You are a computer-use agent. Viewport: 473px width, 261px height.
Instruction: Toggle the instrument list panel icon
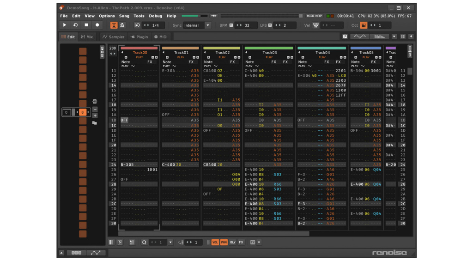pos(403,36)
